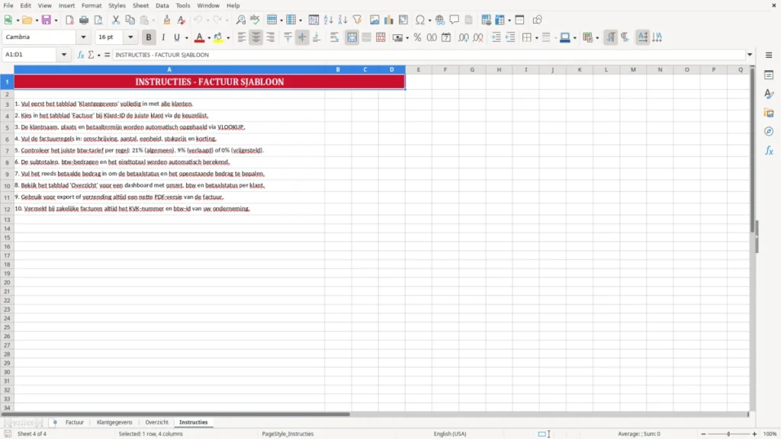Toggle Wrap Text
The width and height of the screenshot is (781, 439).
point(334,37)
